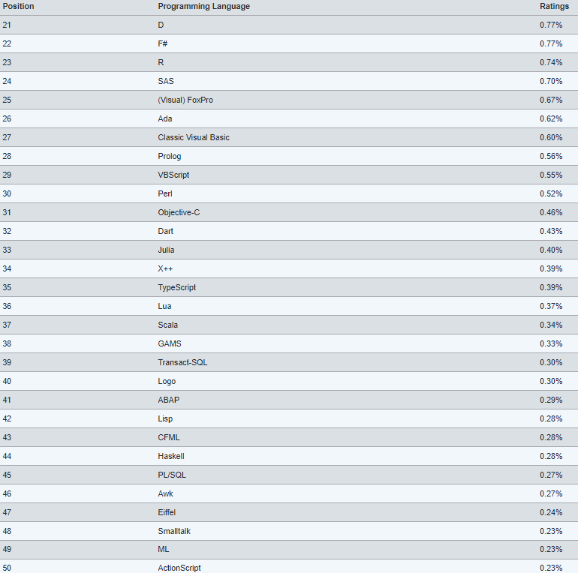This screenshot has width=578, height=573.
Task: Click the Classic Visual Basic entry
Action: [194, 137]
